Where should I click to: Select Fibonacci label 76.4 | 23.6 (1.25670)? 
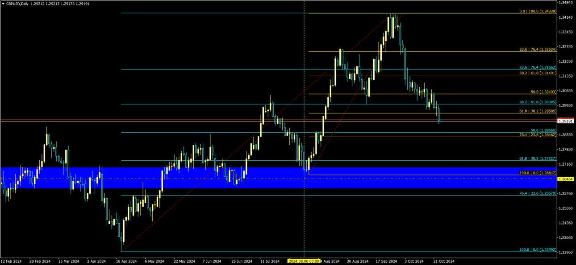click(538, 193)
